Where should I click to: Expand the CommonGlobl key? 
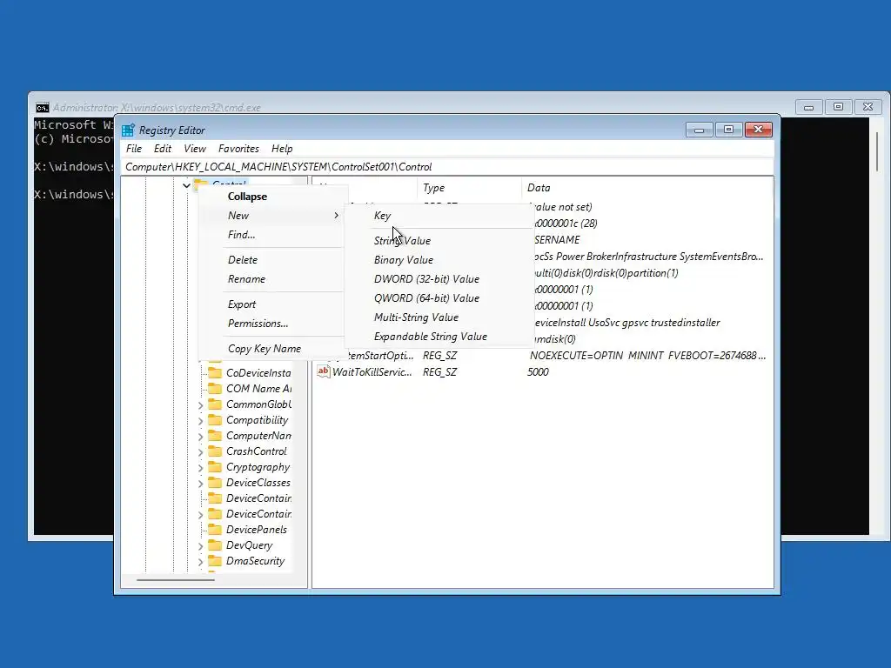(x=201, y=405)
